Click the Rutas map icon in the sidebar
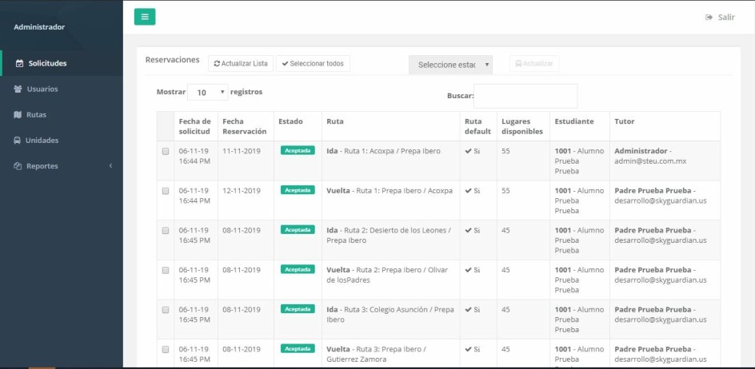This screenshot has height=369, width=755. coord(18,114)
